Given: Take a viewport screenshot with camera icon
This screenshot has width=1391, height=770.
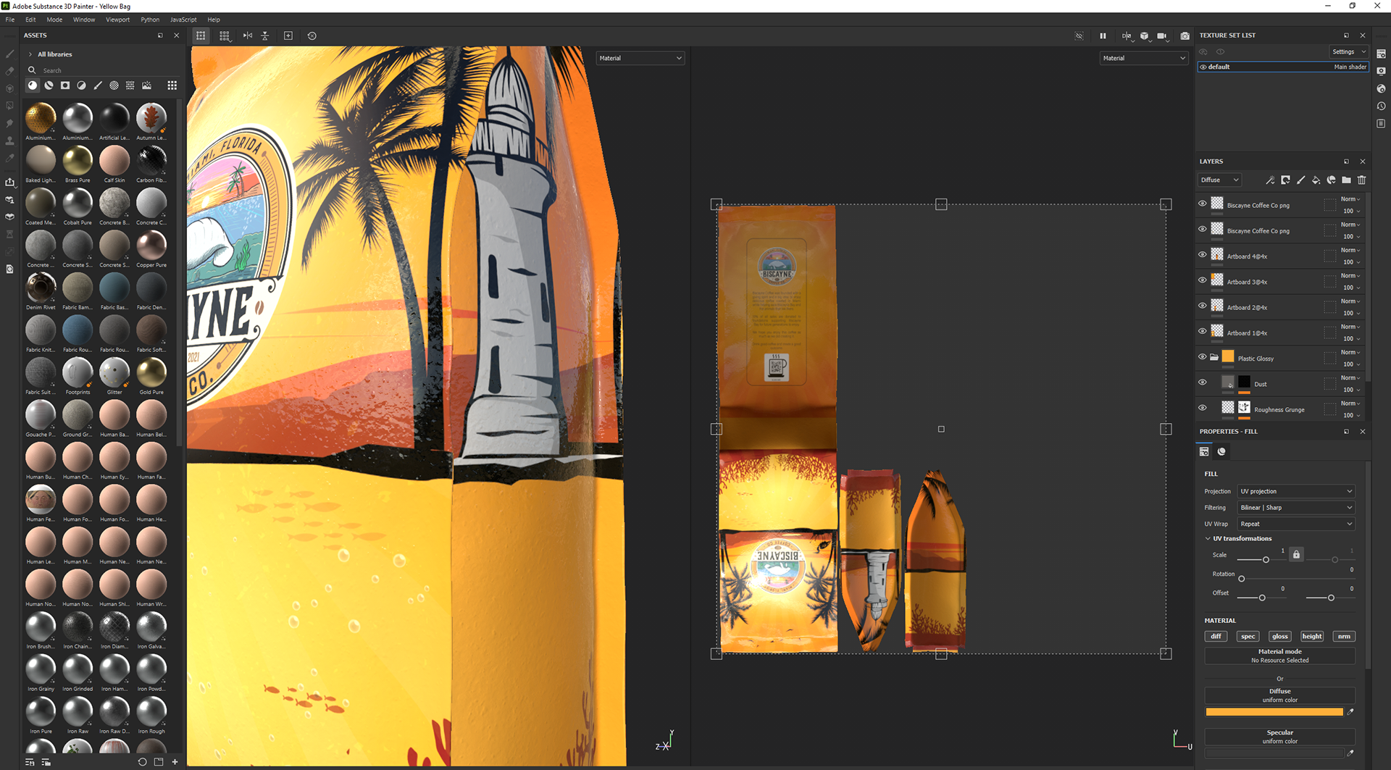Looking at the screenshot, I should 1185,35.
